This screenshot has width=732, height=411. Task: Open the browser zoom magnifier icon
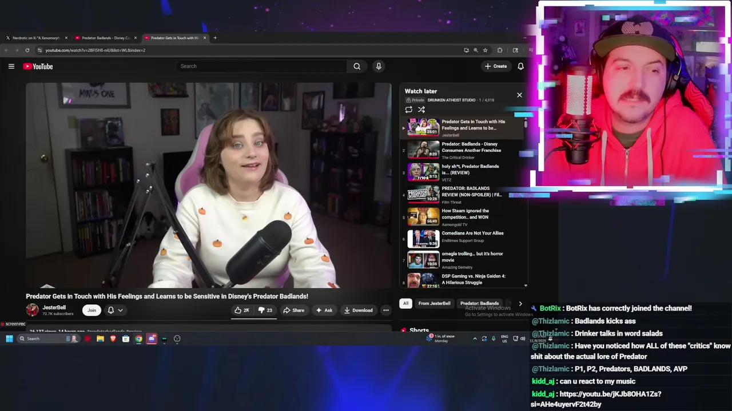[476, 50]
